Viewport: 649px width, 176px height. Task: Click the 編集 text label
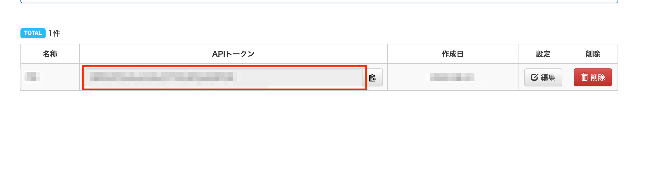tap(548, 77)
